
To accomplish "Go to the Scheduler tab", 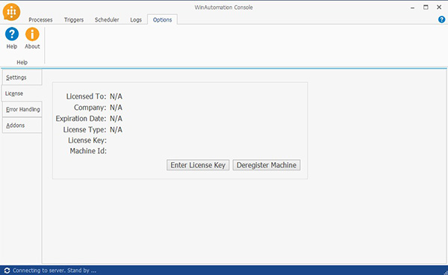I will [x=107, y=19].
